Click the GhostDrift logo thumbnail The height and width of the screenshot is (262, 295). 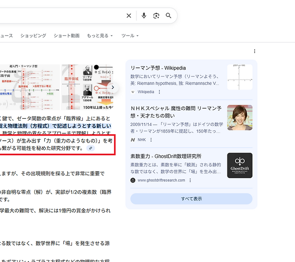(239, 166)
